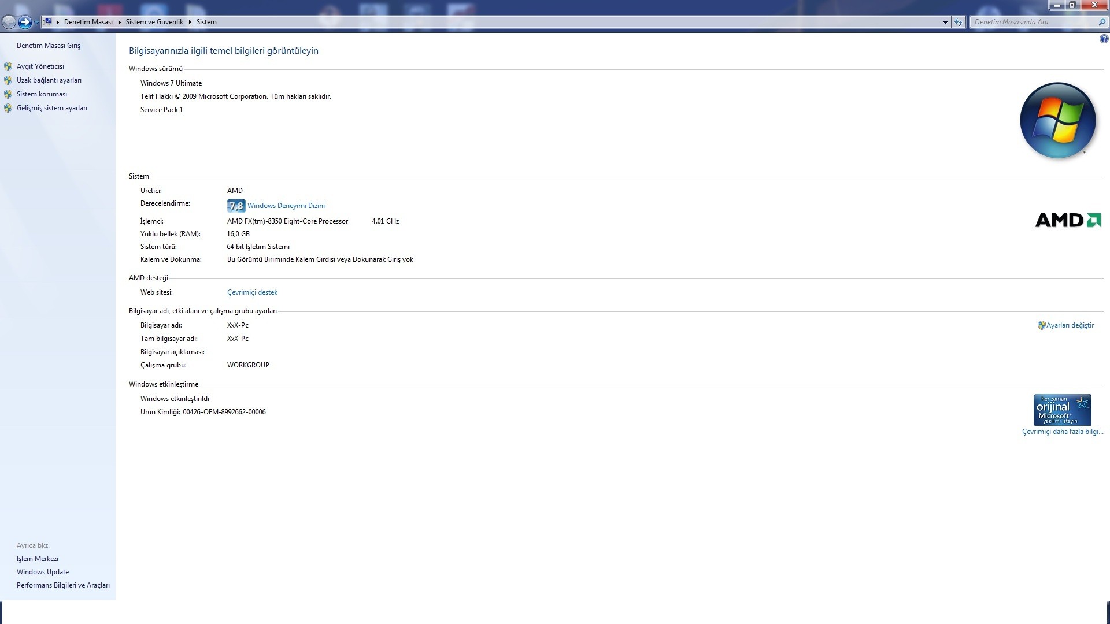Click shield icon beside Gelişmiş sistem ayarları
1110x624 pixels.
point(8,108)
